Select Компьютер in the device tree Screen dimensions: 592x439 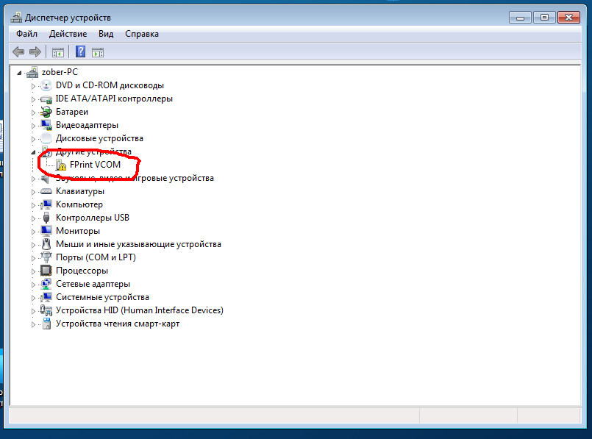tap(79, 204)
